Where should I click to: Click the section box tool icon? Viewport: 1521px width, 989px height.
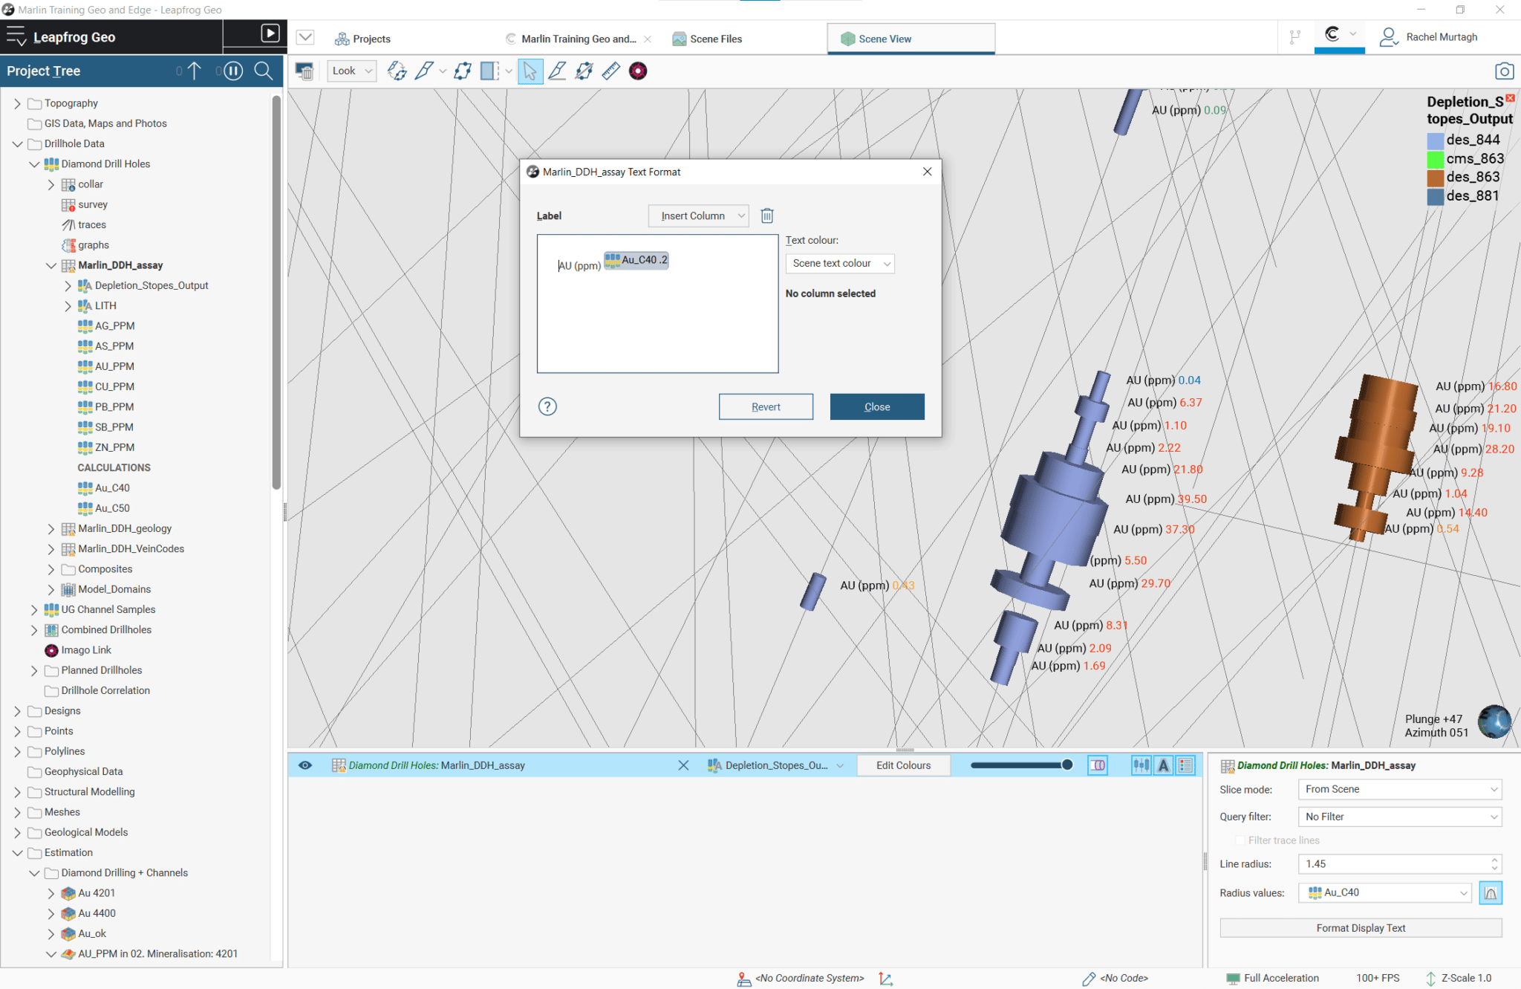[584, 71]
